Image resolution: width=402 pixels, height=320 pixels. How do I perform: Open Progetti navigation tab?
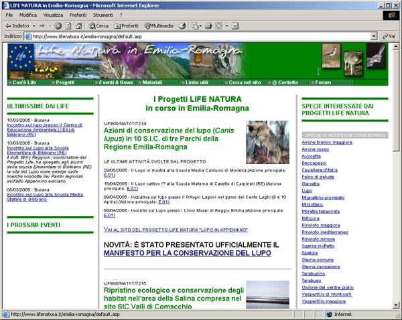[x=65, y=82]
